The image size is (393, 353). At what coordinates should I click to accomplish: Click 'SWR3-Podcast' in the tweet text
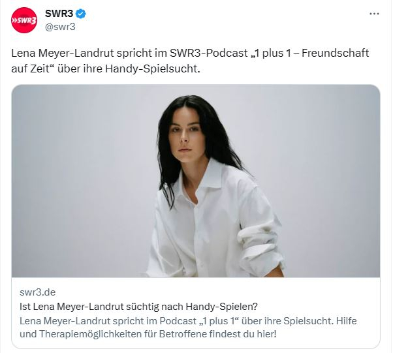point(209,53)
